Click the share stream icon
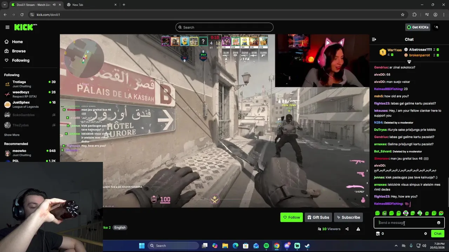Screen dimensions: 449x252 (x=347, y=229)
